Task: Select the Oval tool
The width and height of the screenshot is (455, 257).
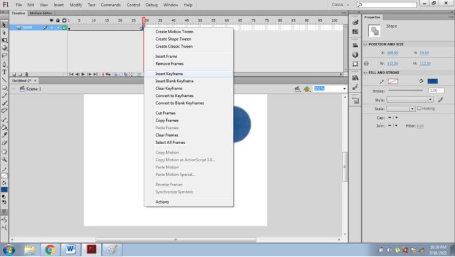Action: [x=4, y=88]
